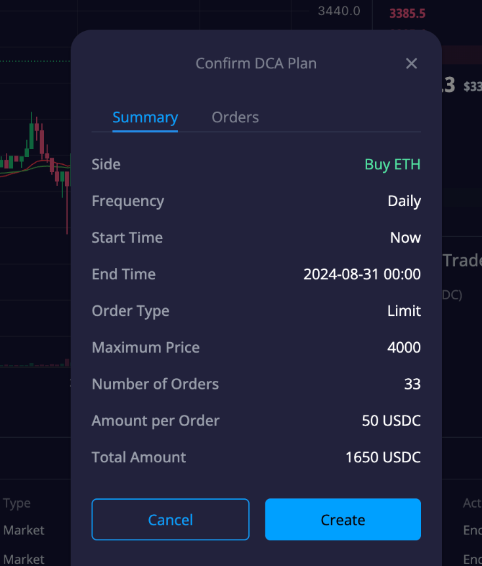Image resolution: width=482 pixels, height=566 pixels.
Task: Cancel the DCA plan
Action: point(171,519)
